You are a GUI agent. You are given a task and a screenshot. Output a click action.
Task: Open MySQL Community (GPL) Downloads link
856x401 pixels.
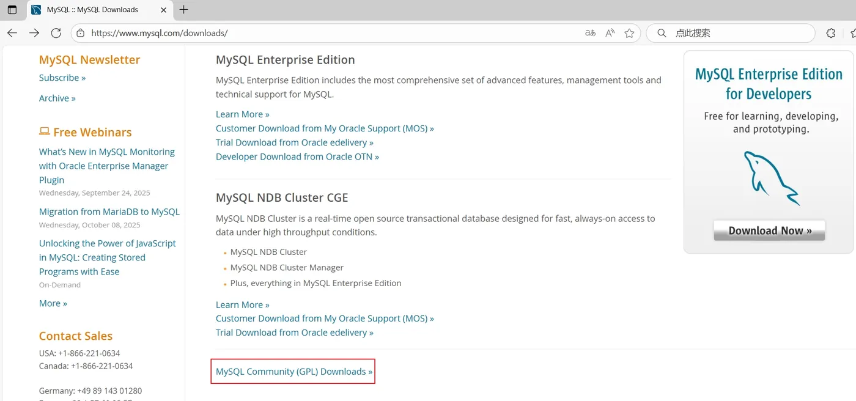293,372
